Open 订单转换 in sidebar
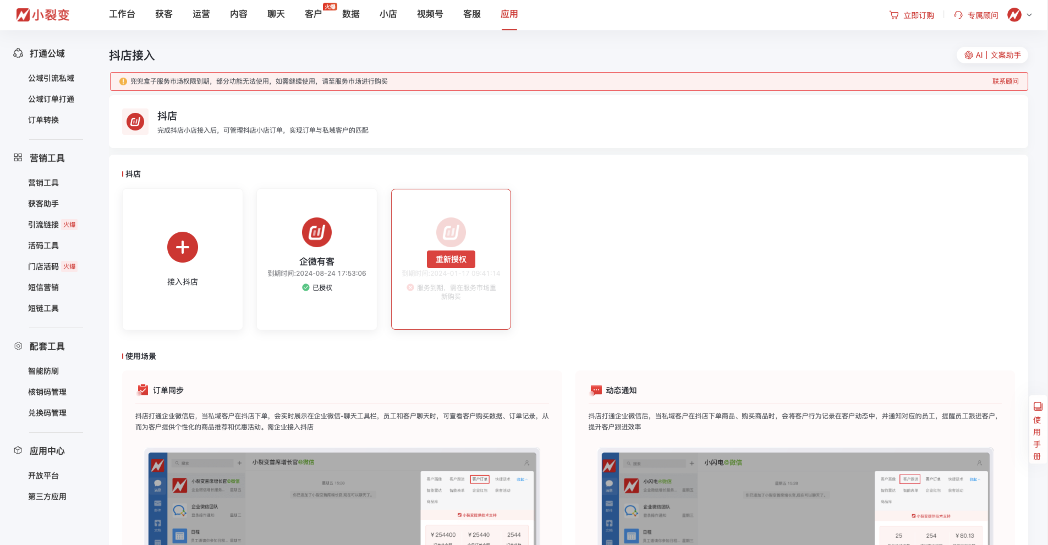Image resolution: width=1048 pixels, height=545 pixels. click(43, 120)
